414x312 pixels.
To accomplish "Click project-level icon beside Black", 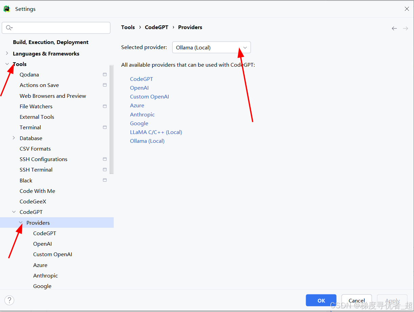I will [105, 180].
